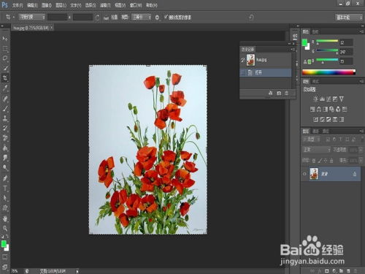Open the crop settings gear icon

pyautogui.click(x=157, y=18)
